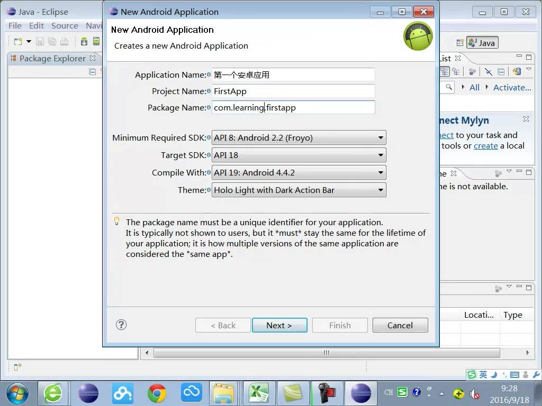This screenshot has height=406, width=542.
Task: Select the Java perspective button
Action: coord(482,43)
